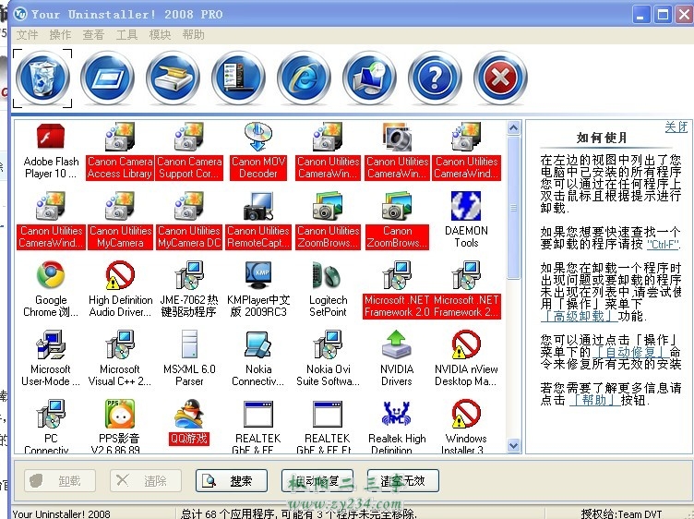Click the program list scrollbar thumb

513,207
